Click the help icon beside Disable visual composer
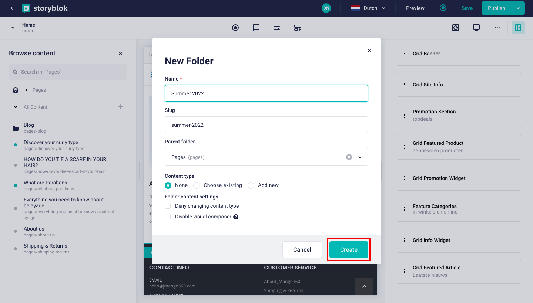 (x=236, y=217)
